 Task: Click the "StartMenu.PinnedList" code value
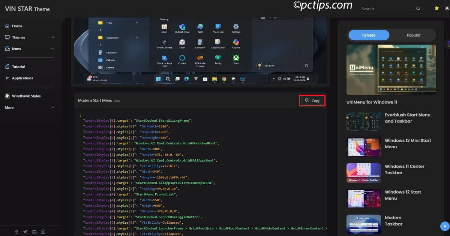point(156,194)
